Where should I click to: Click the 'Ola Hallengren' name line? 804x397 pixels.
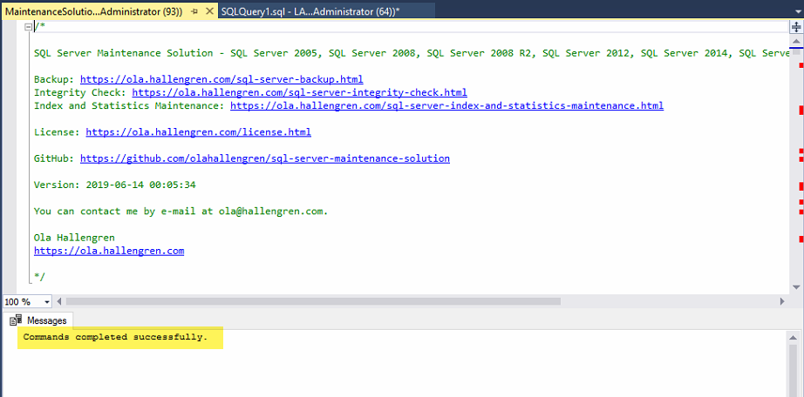coord(74,238)
